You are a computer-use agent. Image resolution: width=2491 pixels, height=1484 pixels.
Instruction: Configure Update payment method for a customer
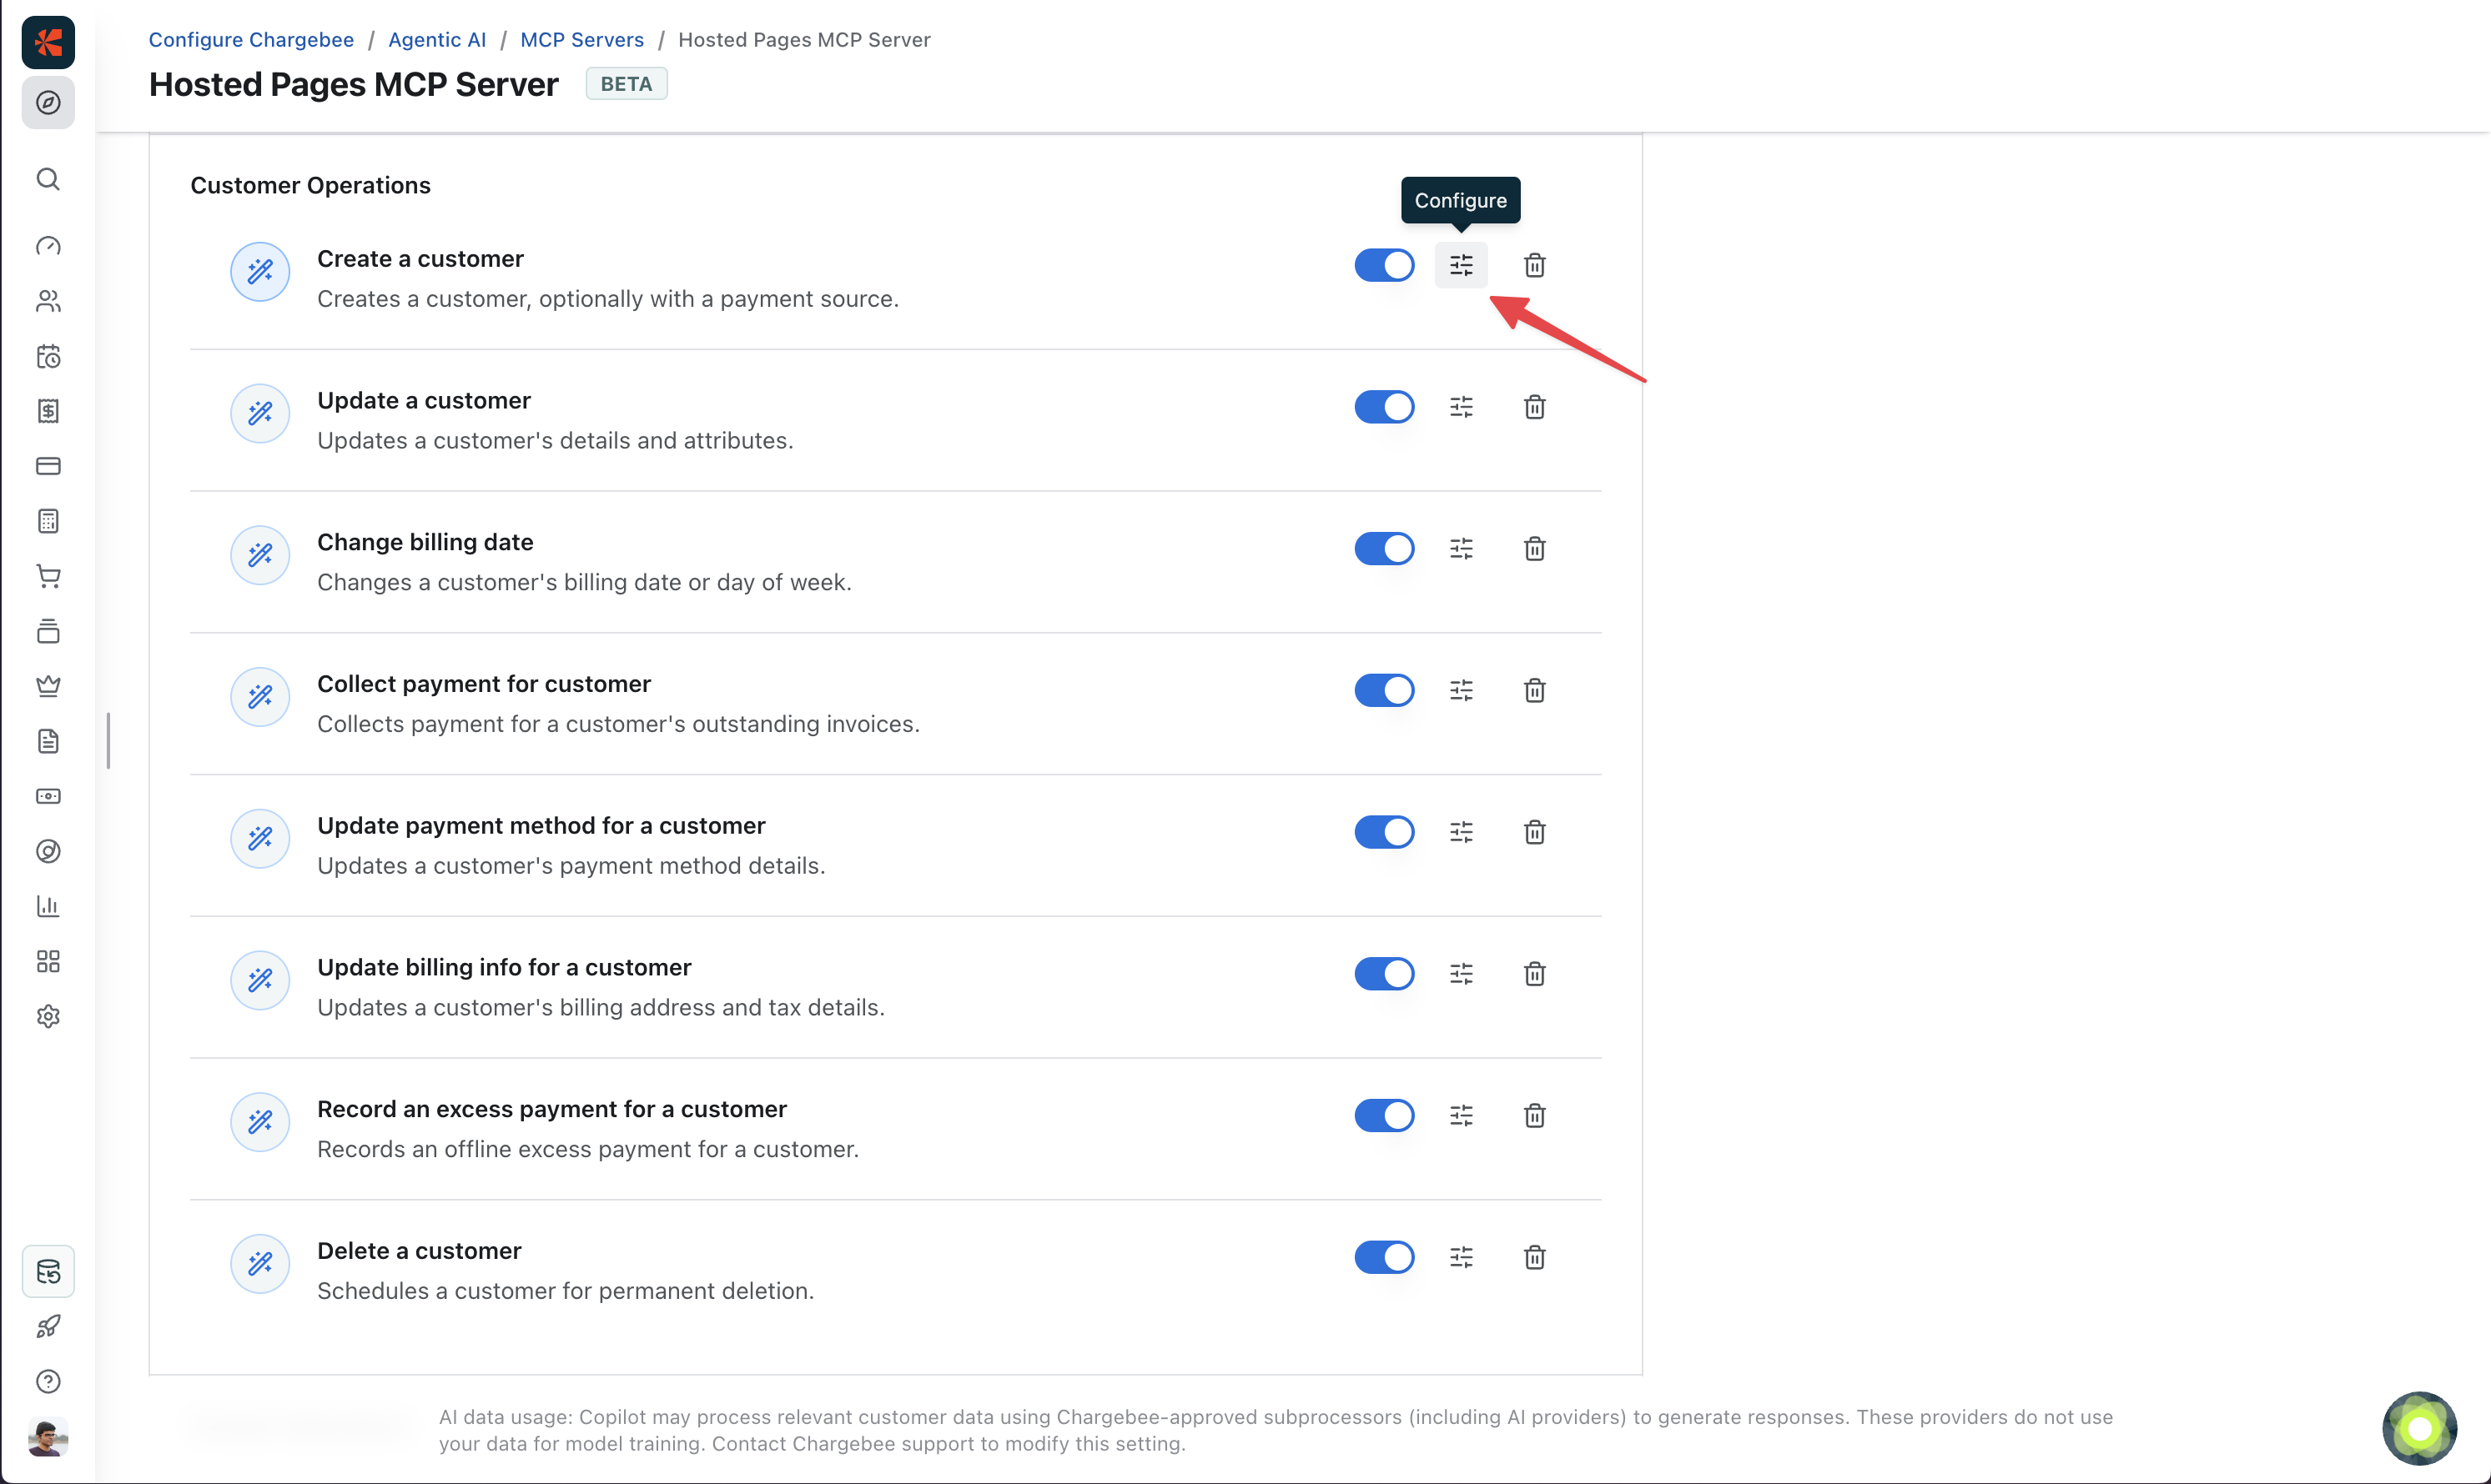[x=1461, y=832]
